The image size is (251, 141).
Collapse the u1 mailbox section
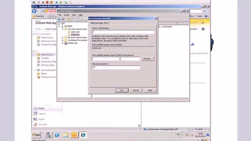point(34,51)
